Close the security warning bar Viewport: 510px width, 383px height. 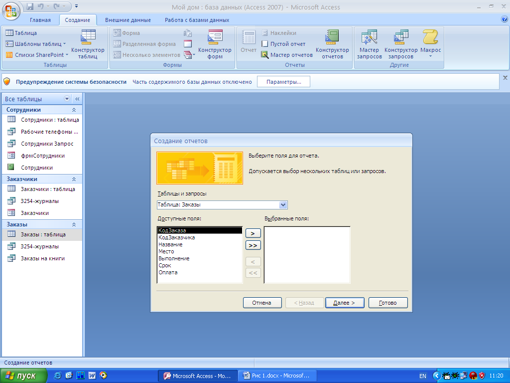tap(505, 77)
